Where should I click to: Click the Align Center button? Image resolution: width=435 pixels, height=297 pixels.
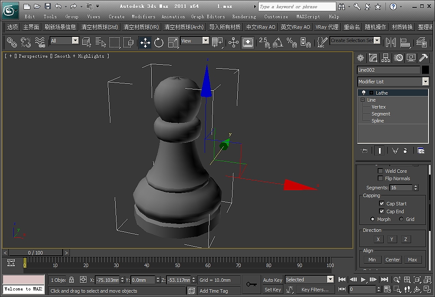click(392, 260)
